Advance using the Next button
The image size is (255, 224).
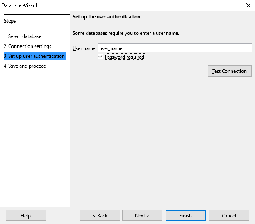pos(142,215)
